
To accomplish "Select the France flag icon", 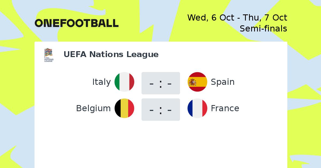I will coord(197,108).
